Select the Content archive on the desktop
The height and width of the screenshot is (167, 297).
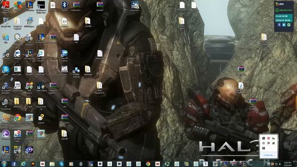[100, 6]
